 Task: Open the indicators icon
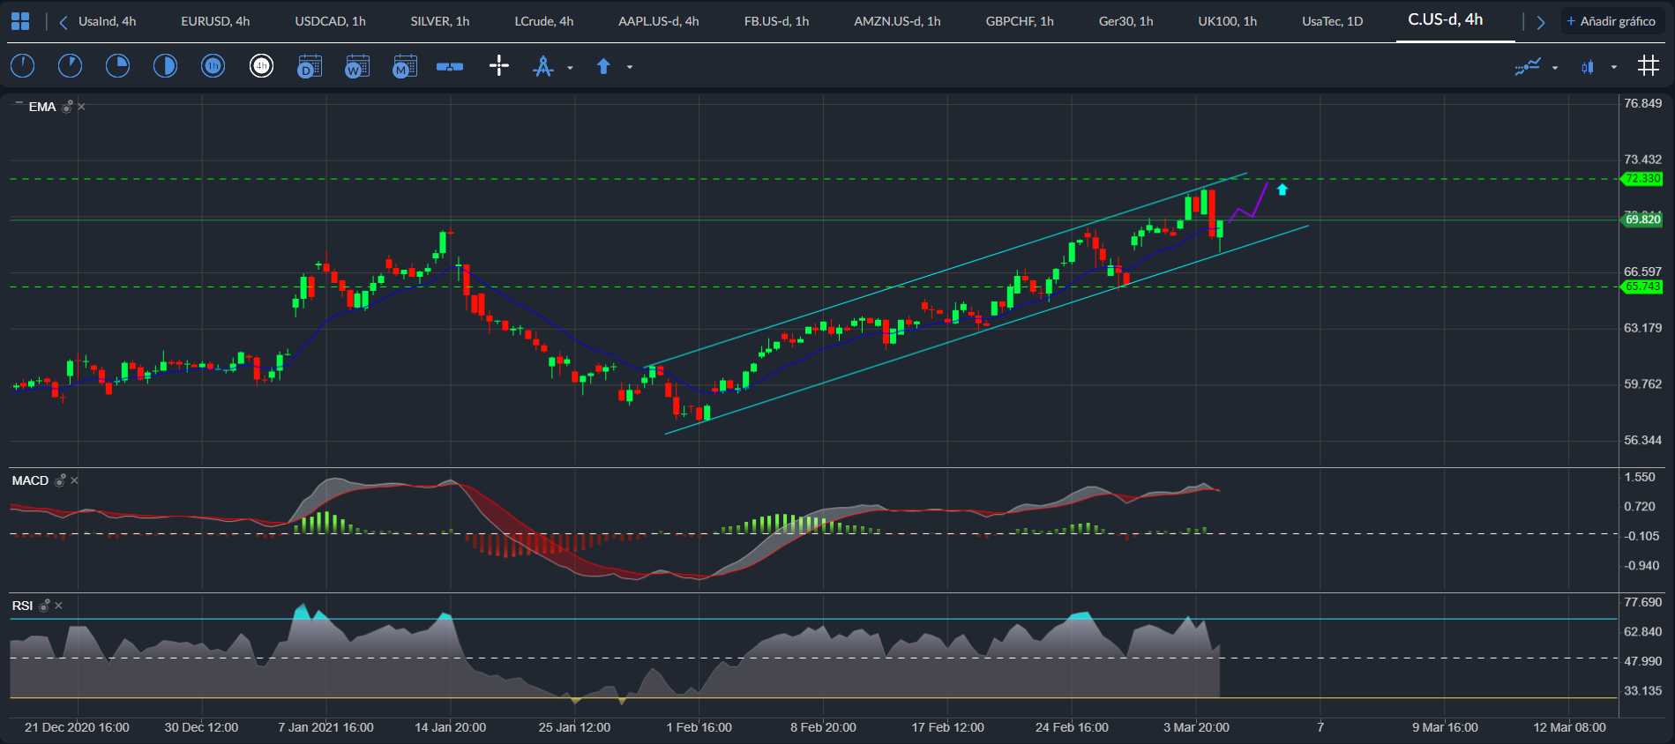tap(1528, 66)
